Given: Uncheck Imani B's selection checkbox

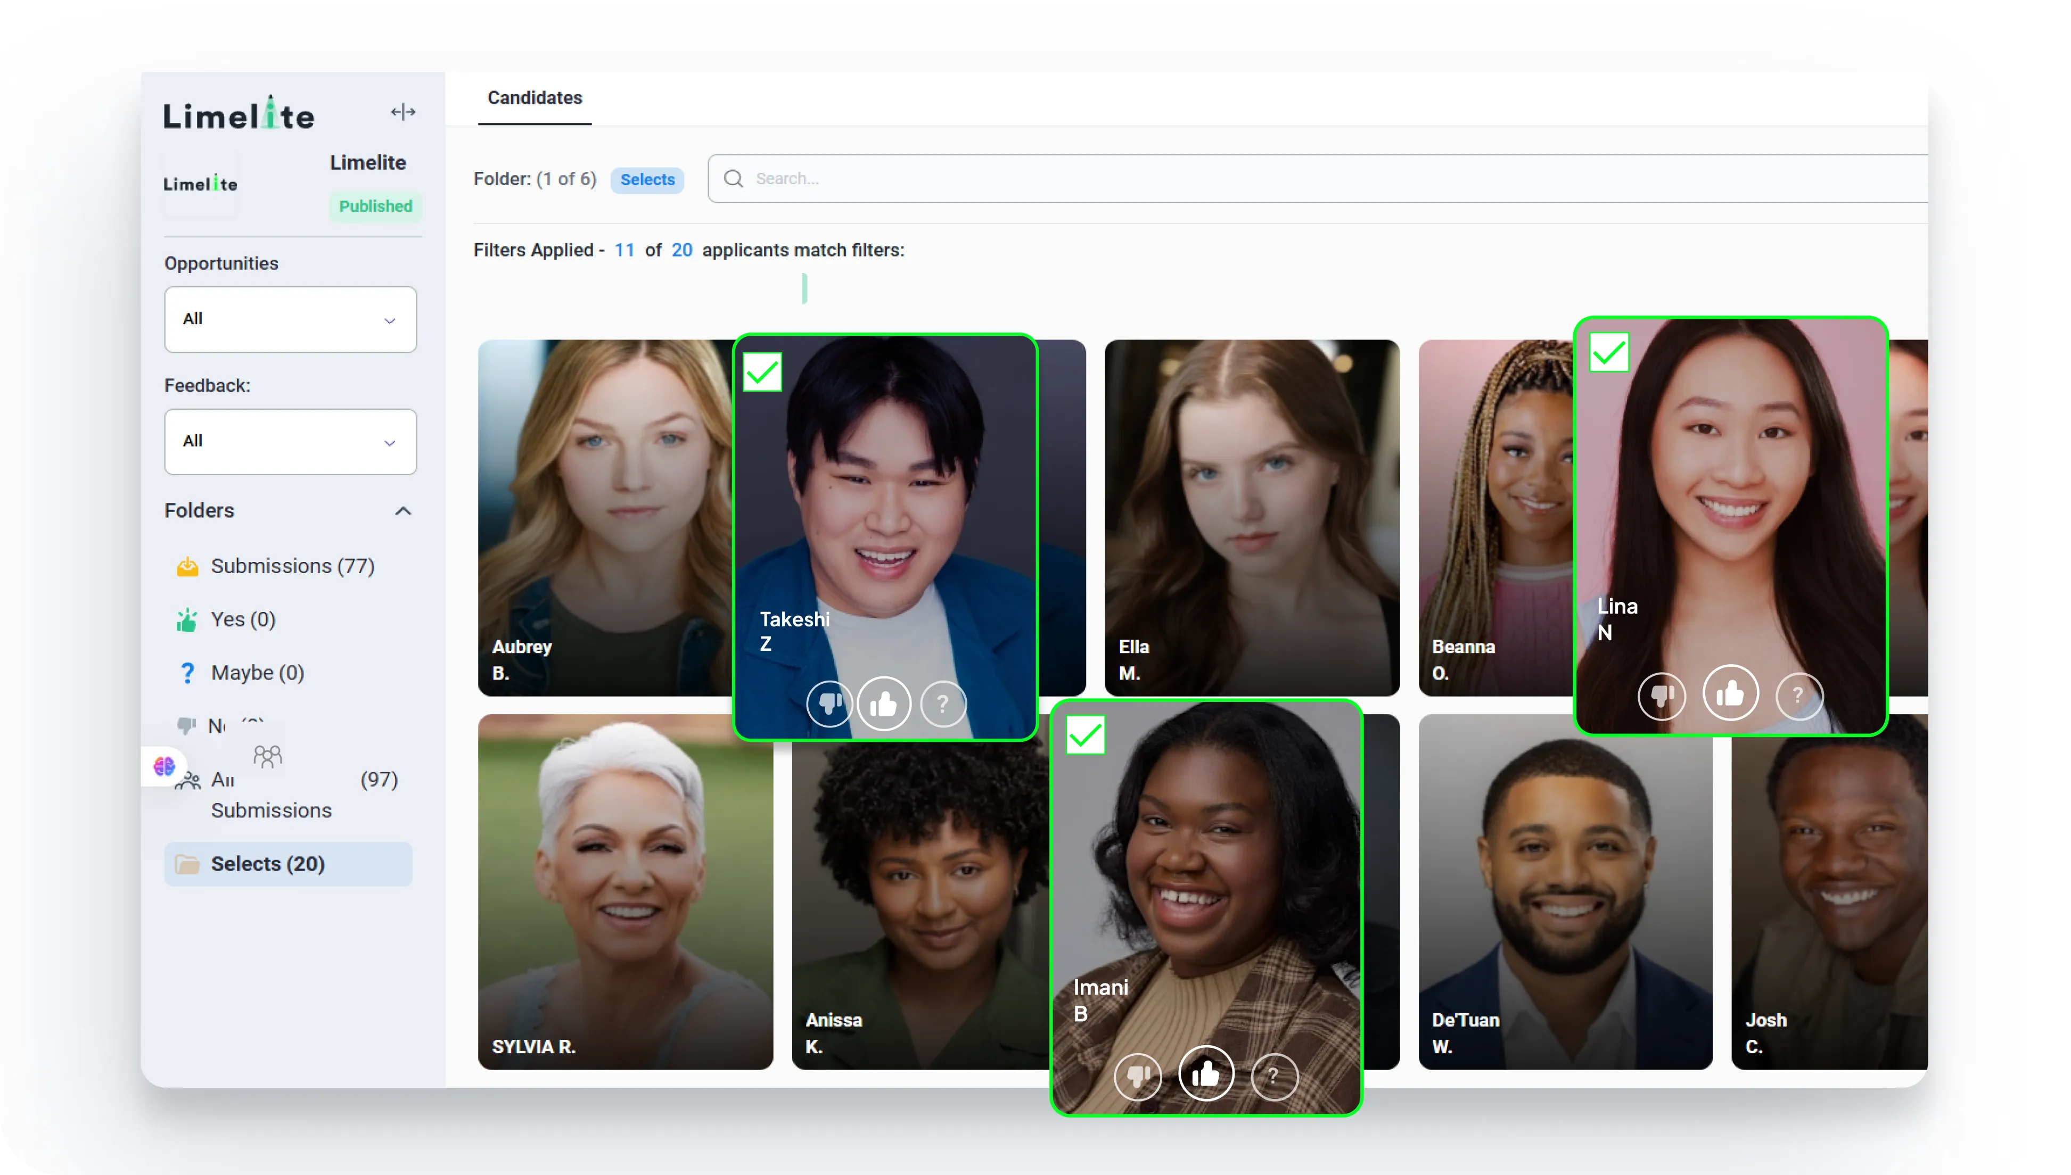Looking at the screenshot, I should pos(1086,734).
